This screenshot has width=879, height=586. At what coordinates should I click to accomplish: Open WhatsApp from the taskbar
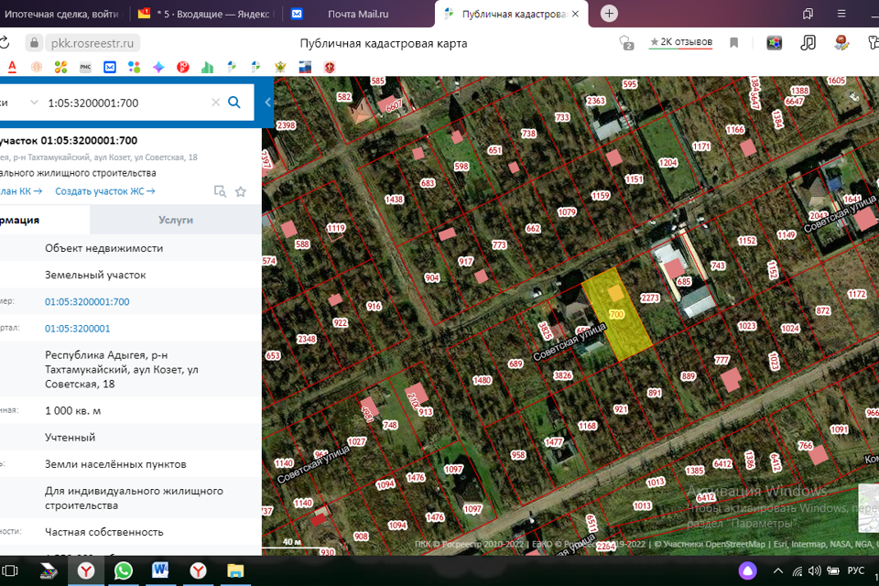pyautogui.click(x=124, y=570)
